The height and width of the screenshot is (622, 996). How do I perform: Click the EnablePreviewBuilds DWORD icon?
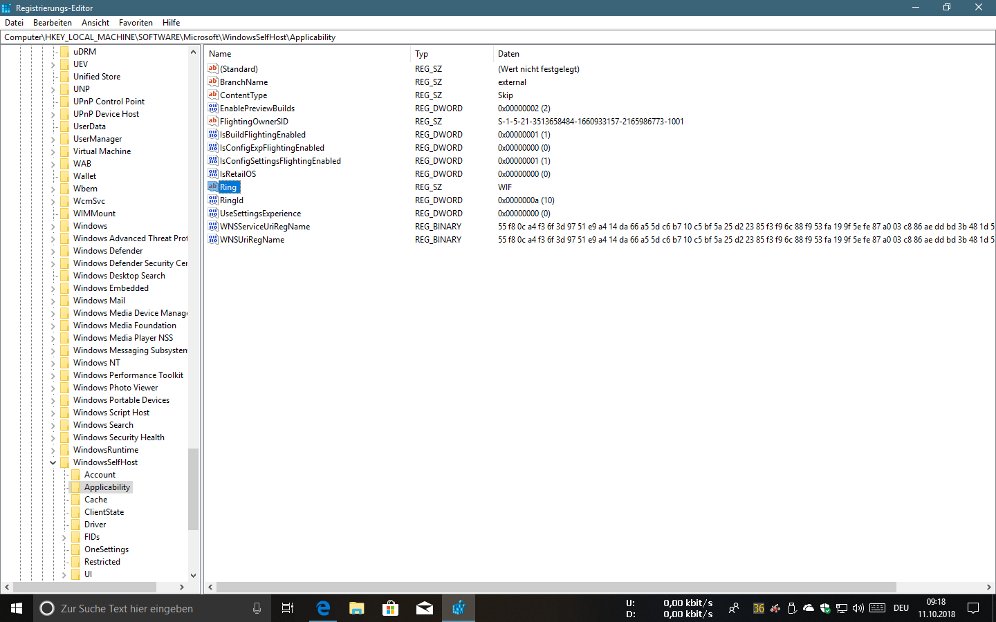[213, 108]
